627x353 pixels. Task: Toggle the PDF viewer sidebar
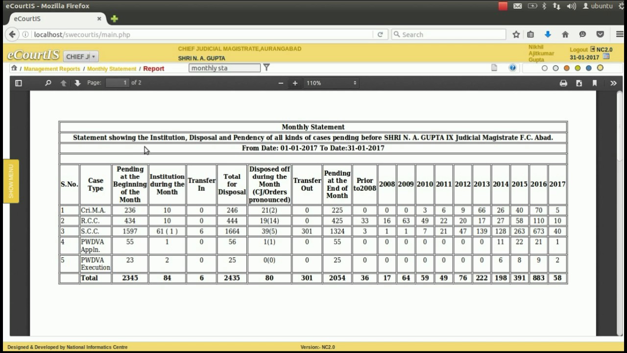(19, 83)
